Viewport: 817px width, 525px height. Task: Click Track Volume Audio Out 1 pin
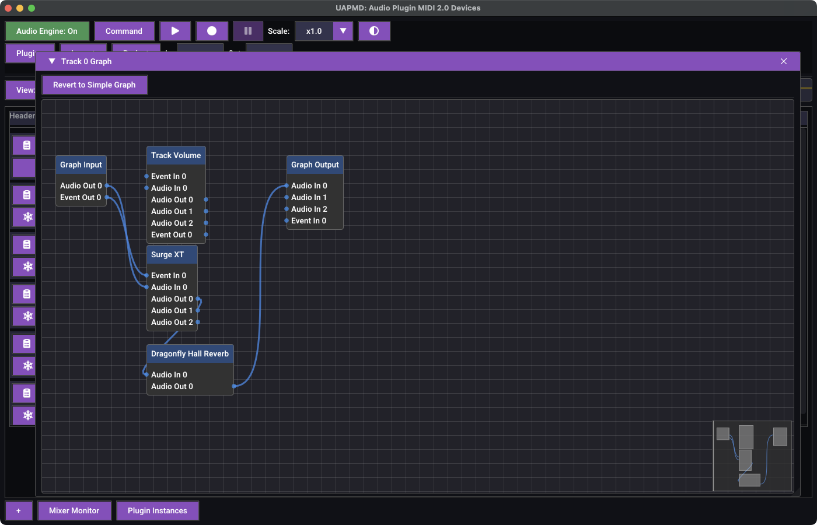tap(206, 211)
